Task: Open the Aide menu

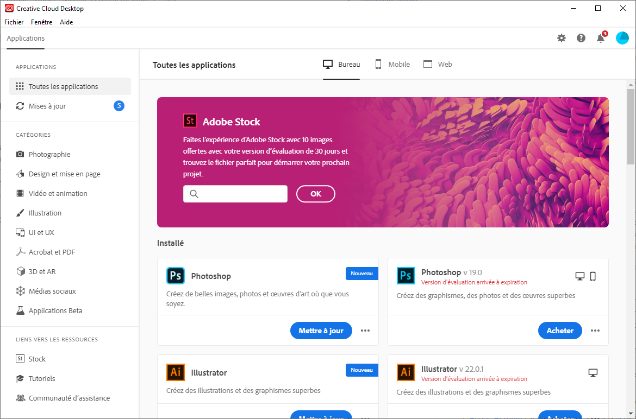Action: pyautogui.click(x=66, y=22)
